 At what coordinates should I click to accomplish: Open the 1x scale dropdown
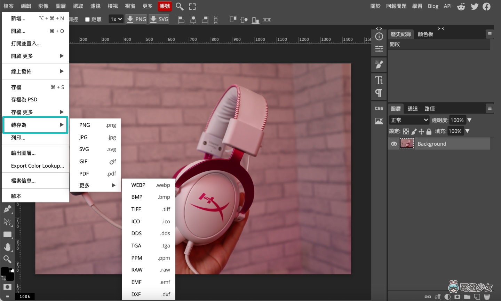pyautogui.click(x=116, y=19)
